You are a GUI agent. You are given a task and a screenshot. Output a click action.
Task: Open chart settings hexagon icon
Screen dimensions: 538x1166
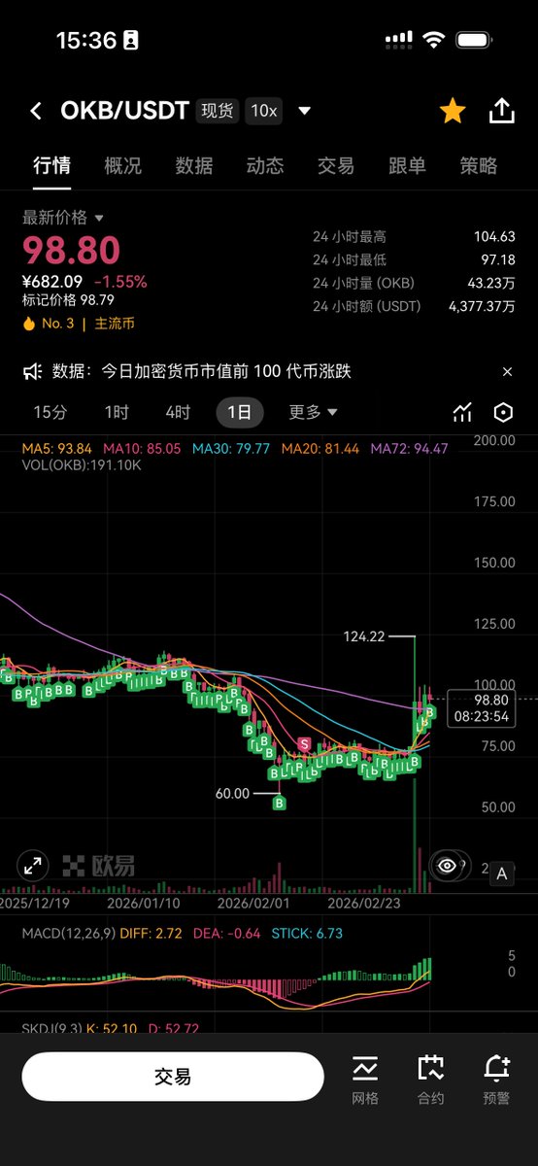point(503,413)
